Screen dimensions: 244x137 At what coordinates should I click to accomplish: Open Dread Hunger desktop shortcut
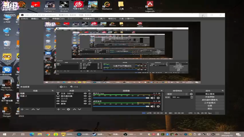pyautogui.click(x=7, y=111)
